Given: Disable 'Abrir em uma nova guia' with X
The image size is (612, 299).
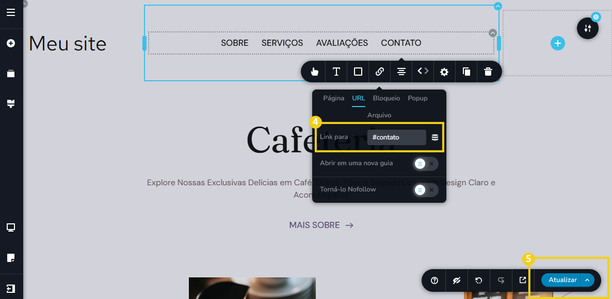Looking at the screenshot, I should (432, 164).
